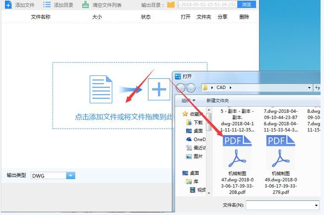
Task: Expand the arrow after CAD in path
Action: pyautogui.click(x=230, y=87)
